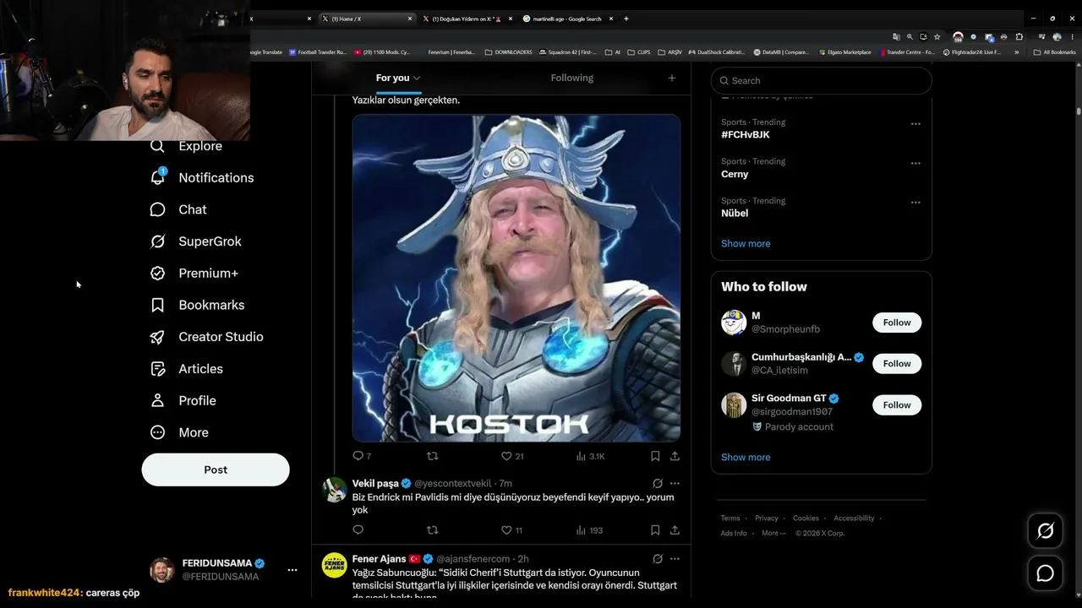Open the Flightradar24 bookmark

972,52
